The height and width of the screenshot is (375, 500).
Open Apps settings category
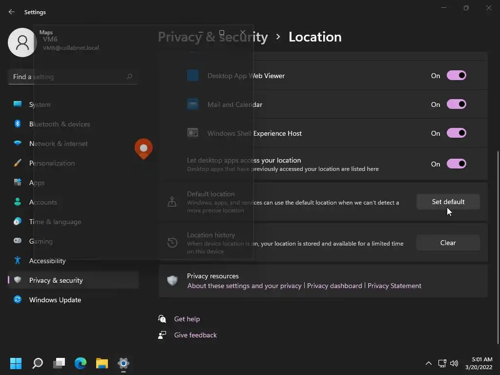click(73, 183)
